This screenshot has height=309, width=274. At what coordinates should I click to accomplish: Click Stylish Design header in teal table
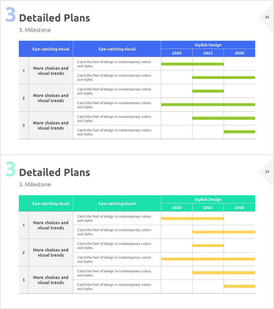[208, 199]
